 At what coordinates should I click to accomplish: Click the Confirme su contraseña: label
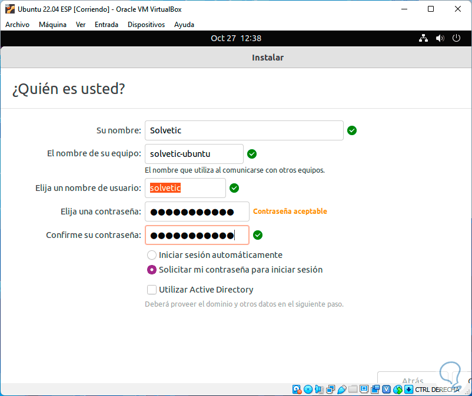coord(94,235)
